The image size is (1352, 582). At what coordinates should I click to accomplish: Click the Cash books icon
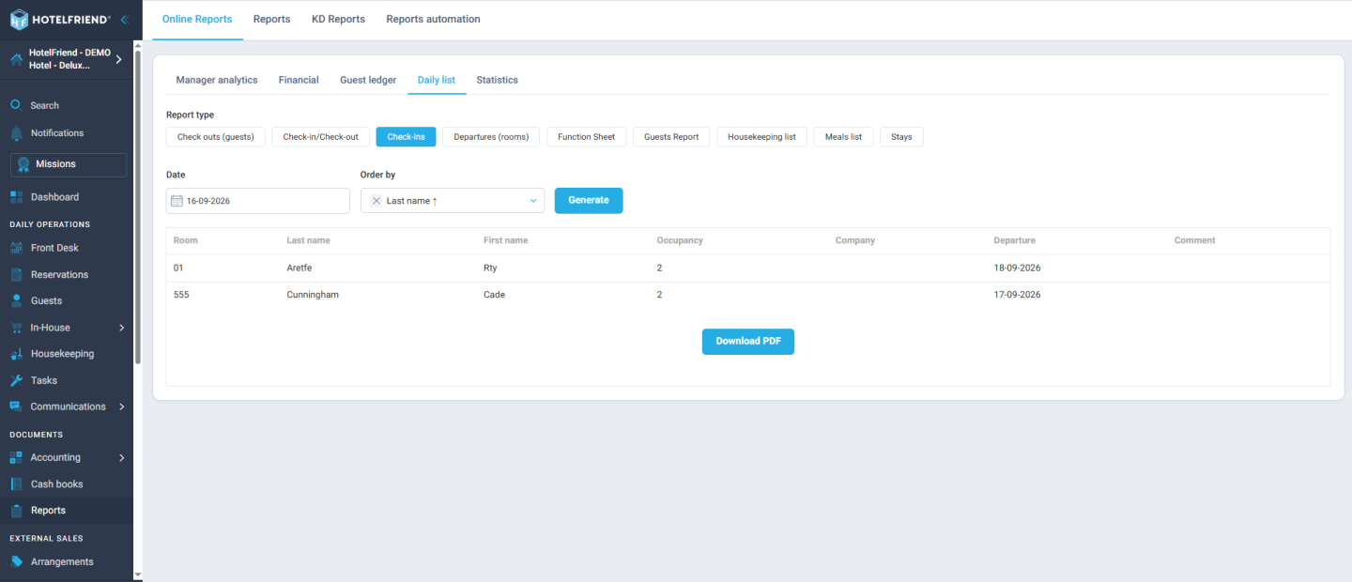coord(16,484)
